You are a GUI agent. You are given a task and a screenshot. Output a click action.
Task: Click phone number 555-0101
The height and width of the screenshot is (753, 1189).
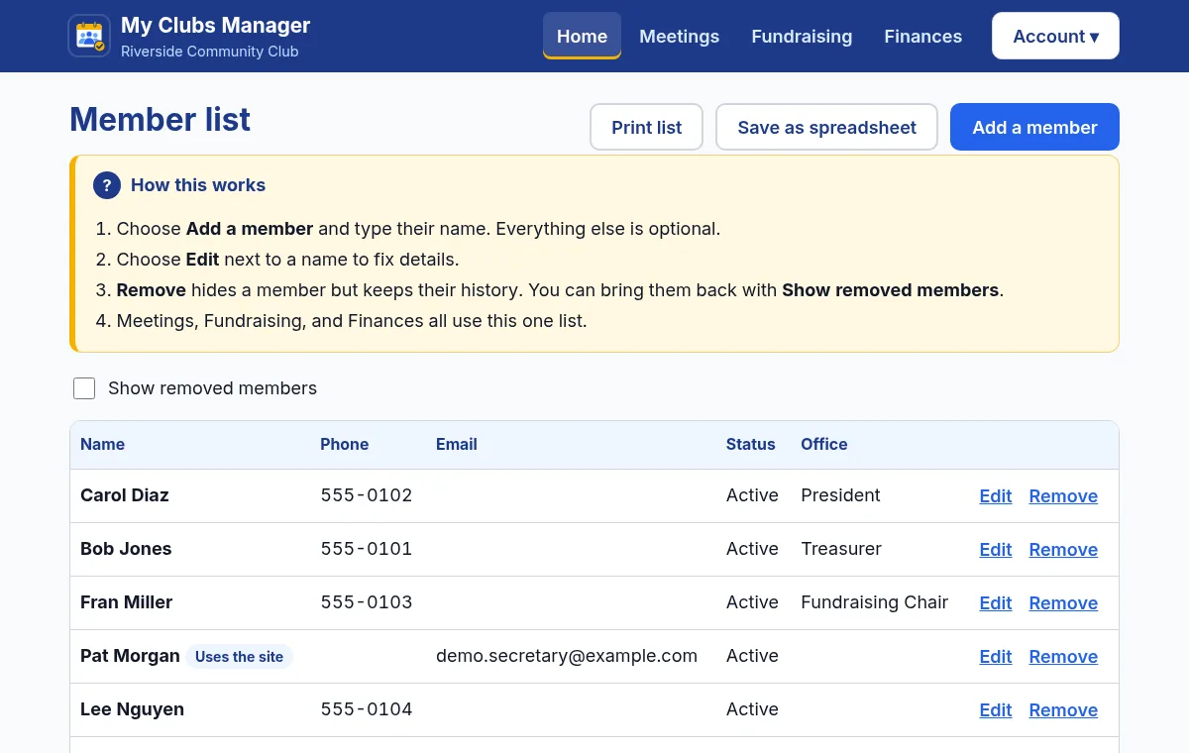366,549
